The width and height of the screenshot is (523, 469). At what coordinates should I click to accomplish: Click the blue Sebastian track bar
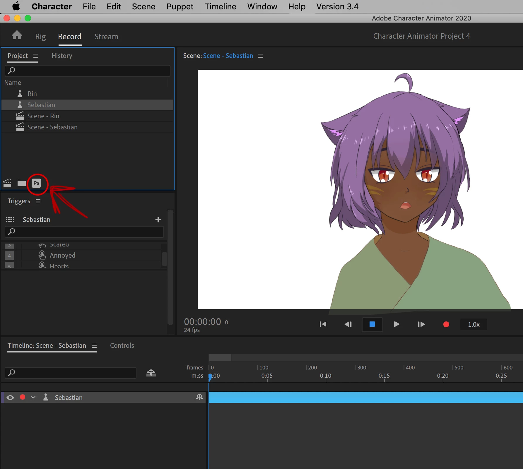[366, 398]
